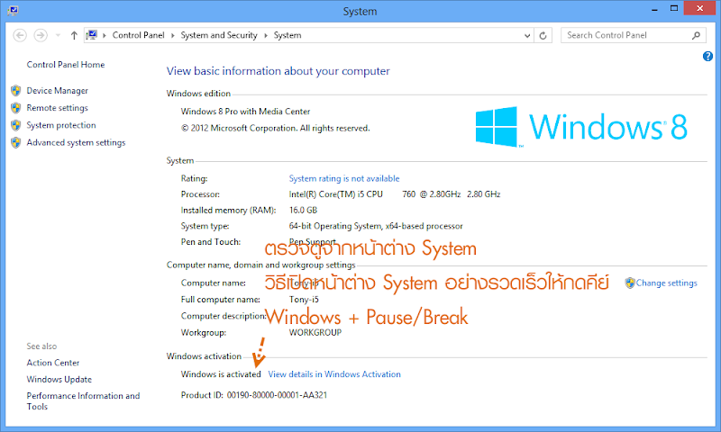721x432 pixels.
Task: Click the computer icon in address bar
Action: (92, 35)
